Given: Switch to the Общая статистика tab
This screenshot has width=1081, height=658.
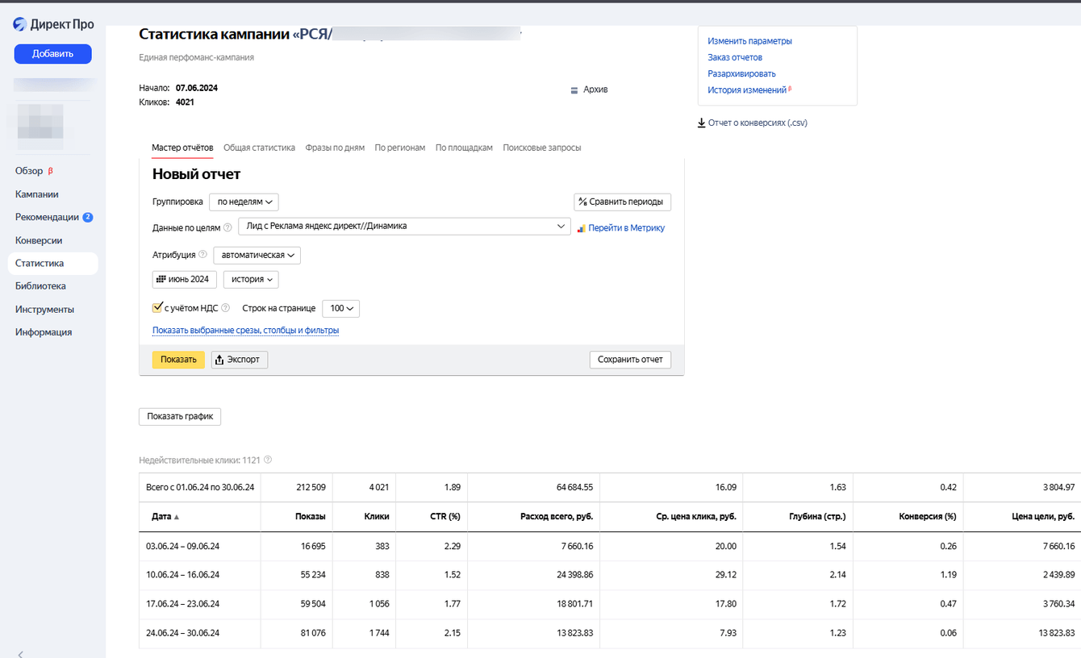Looking at the screenshot, I should point(259,148).
